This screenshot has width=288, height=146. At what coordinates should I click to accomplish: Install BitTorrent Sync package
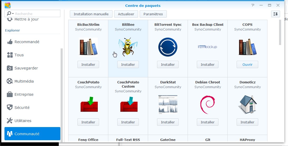point(168,64)
